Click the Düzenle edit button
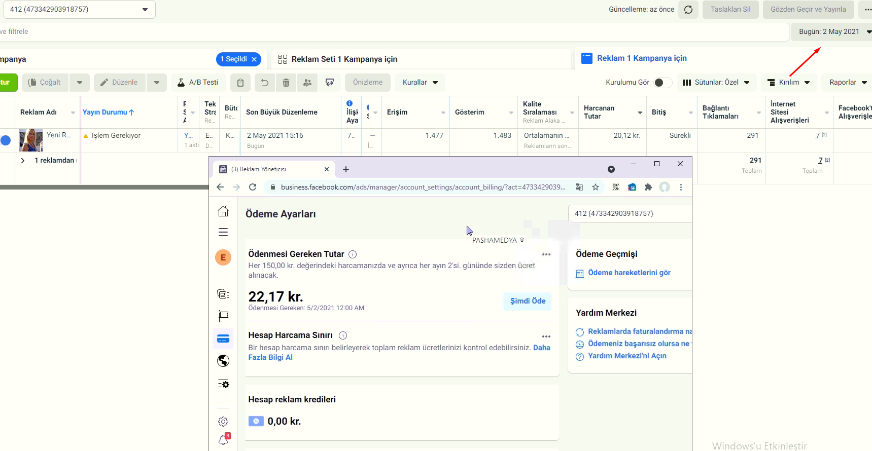 tap(119, 83)
